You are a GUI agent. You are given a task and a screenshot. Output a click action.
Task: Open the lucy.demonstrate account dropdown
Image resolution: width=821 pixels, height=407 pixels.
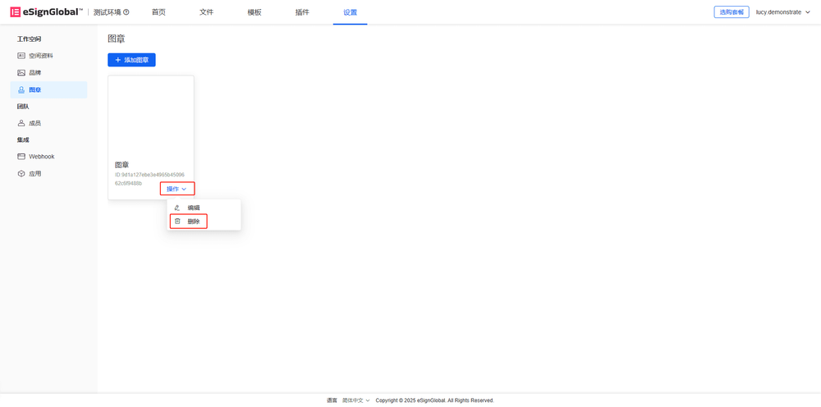782,12
